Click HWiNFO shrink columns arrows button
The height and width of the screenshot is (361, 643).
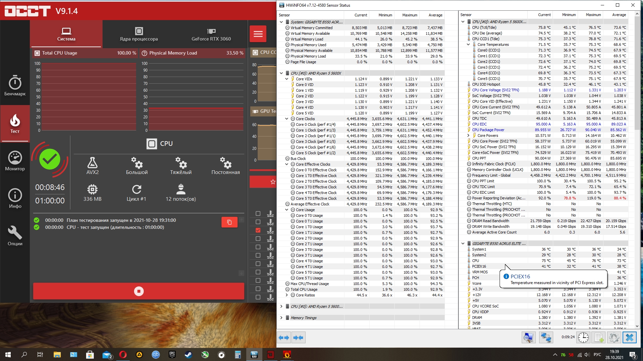point(298,338)
